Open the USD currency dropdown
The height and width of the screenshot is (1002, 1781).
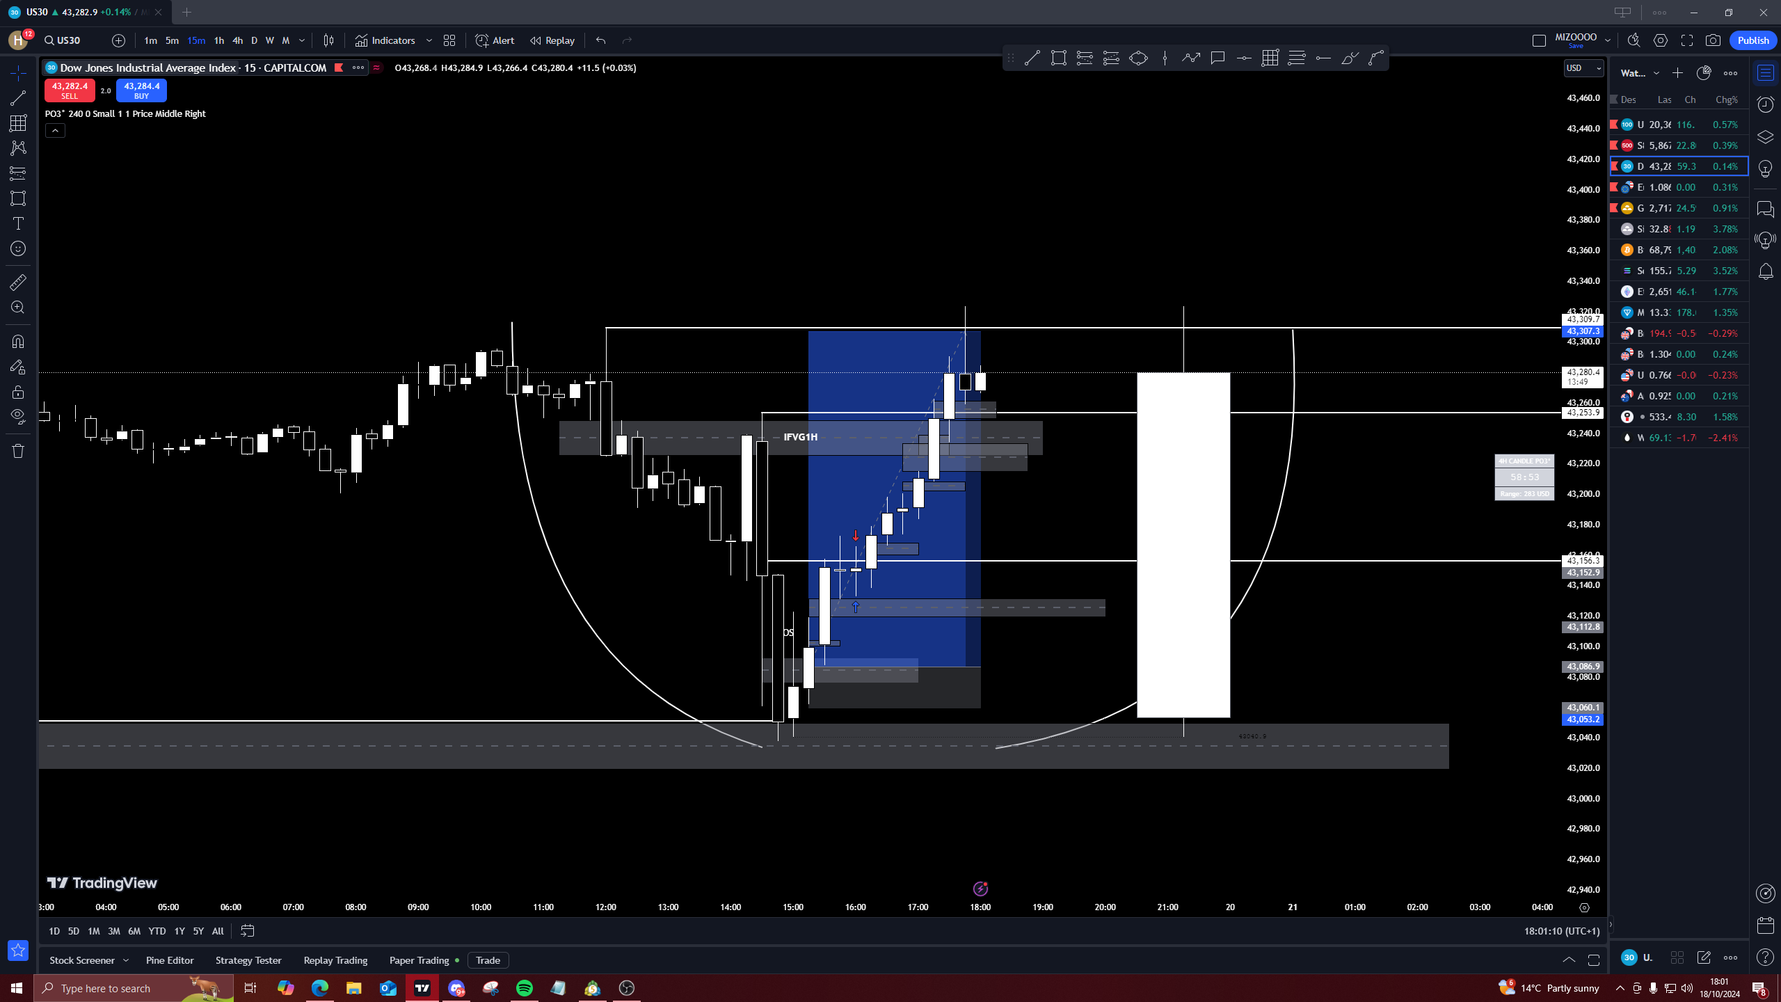coord(1583,68)
